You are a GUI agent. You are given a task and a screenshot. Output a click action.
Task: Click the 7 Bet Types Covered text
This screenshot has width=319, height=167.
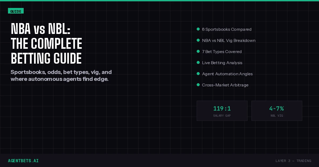click(x=222, y=52)
